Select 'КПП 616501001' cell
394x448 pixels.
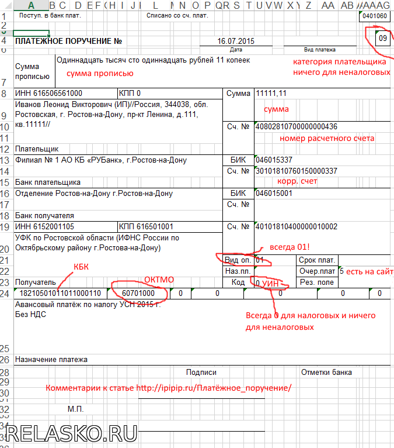pyautogui.click(x=170, y=227)
